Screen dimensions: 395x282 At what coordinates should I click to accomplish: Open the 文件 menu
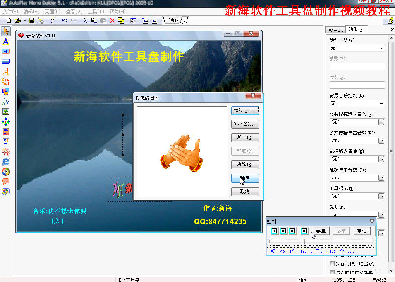[x=10, y=12]
